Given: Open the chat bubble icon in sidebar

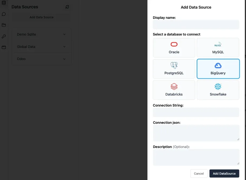Looking at the screenshot, I should point(4,14).
